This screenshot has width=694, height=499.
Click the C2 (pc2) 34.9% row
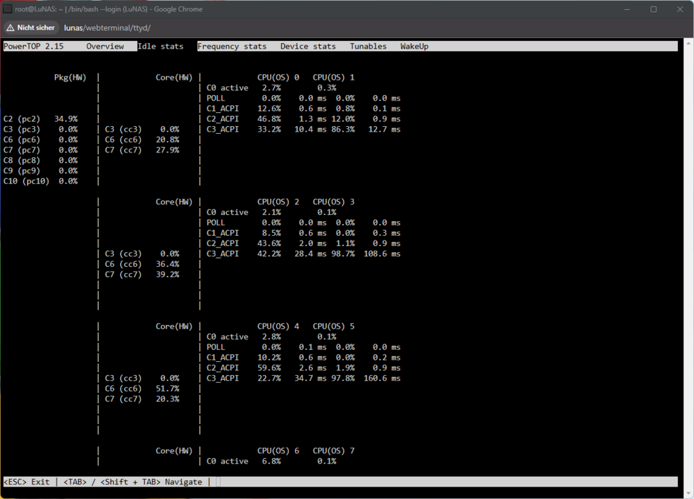tap(41, 119)
